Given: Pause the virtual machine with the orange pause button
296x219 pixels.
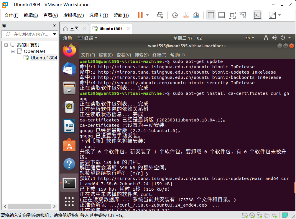Looking at the screenshot, I should (140, 15).
